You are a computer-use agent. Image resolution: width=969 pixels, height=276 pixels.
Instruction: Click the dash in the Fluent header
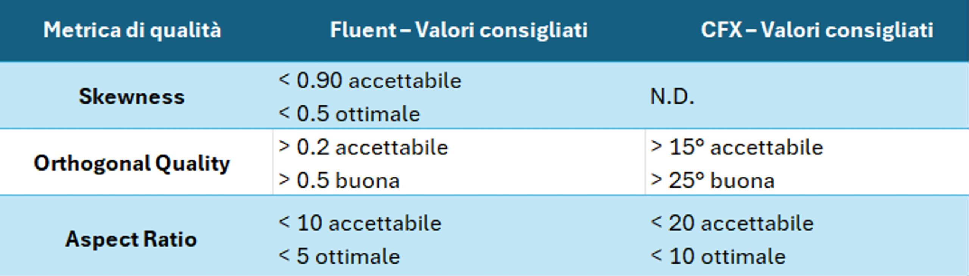(x=405, y=30)
